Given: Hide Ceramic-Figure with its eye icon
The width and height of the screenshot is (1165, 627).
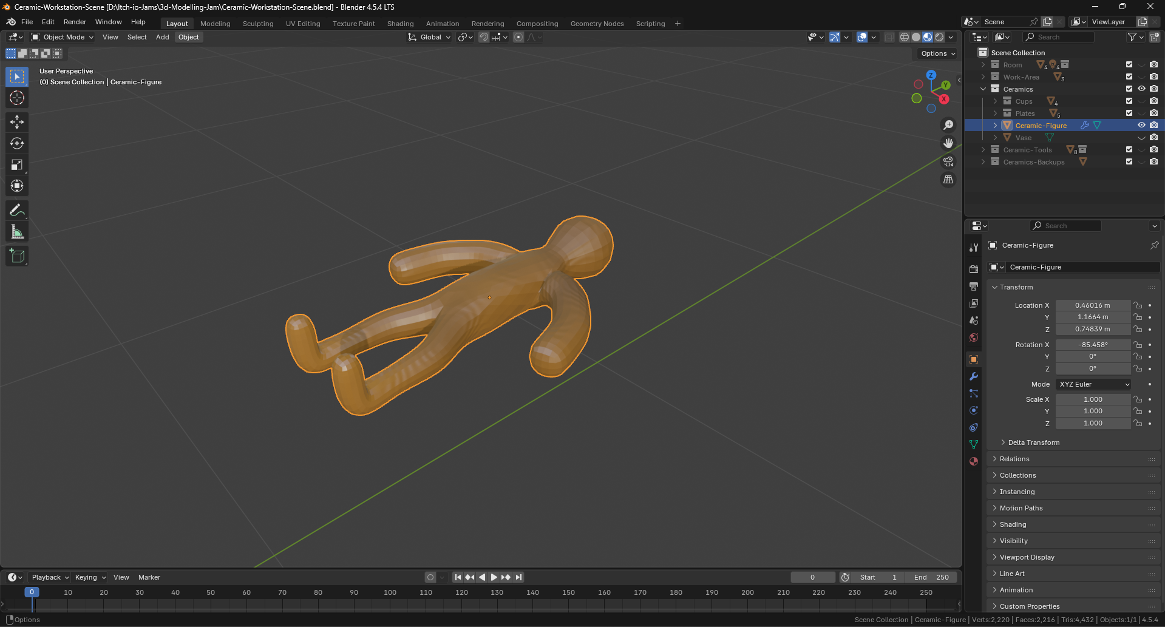Looking at the screenshot, I should pos(1141,126).
